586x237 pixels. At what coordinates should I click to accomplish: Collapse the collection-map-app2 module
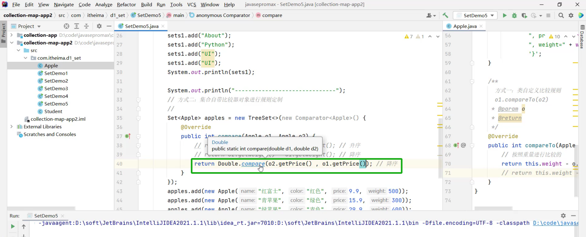11,43
